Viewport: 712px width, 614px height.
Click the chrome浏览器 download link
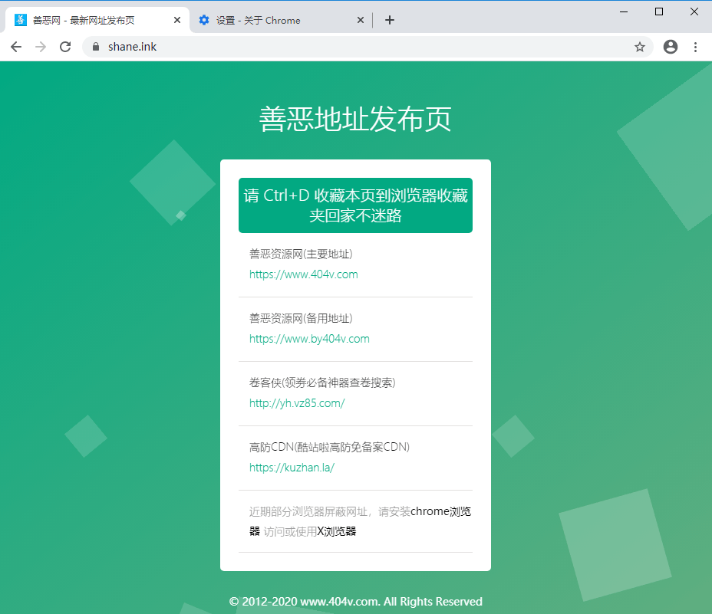point(440,511)
